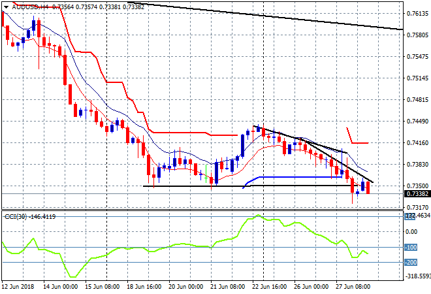Click the 0.75805 price scale label
This screenshot has width=431, height=294.
(x=417, y=35)
